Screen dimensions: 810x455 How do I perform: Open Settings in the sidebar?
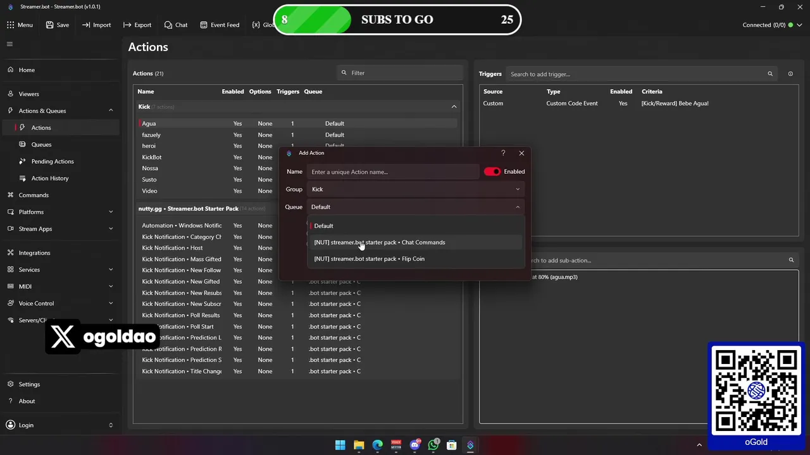tap(60, 384)
